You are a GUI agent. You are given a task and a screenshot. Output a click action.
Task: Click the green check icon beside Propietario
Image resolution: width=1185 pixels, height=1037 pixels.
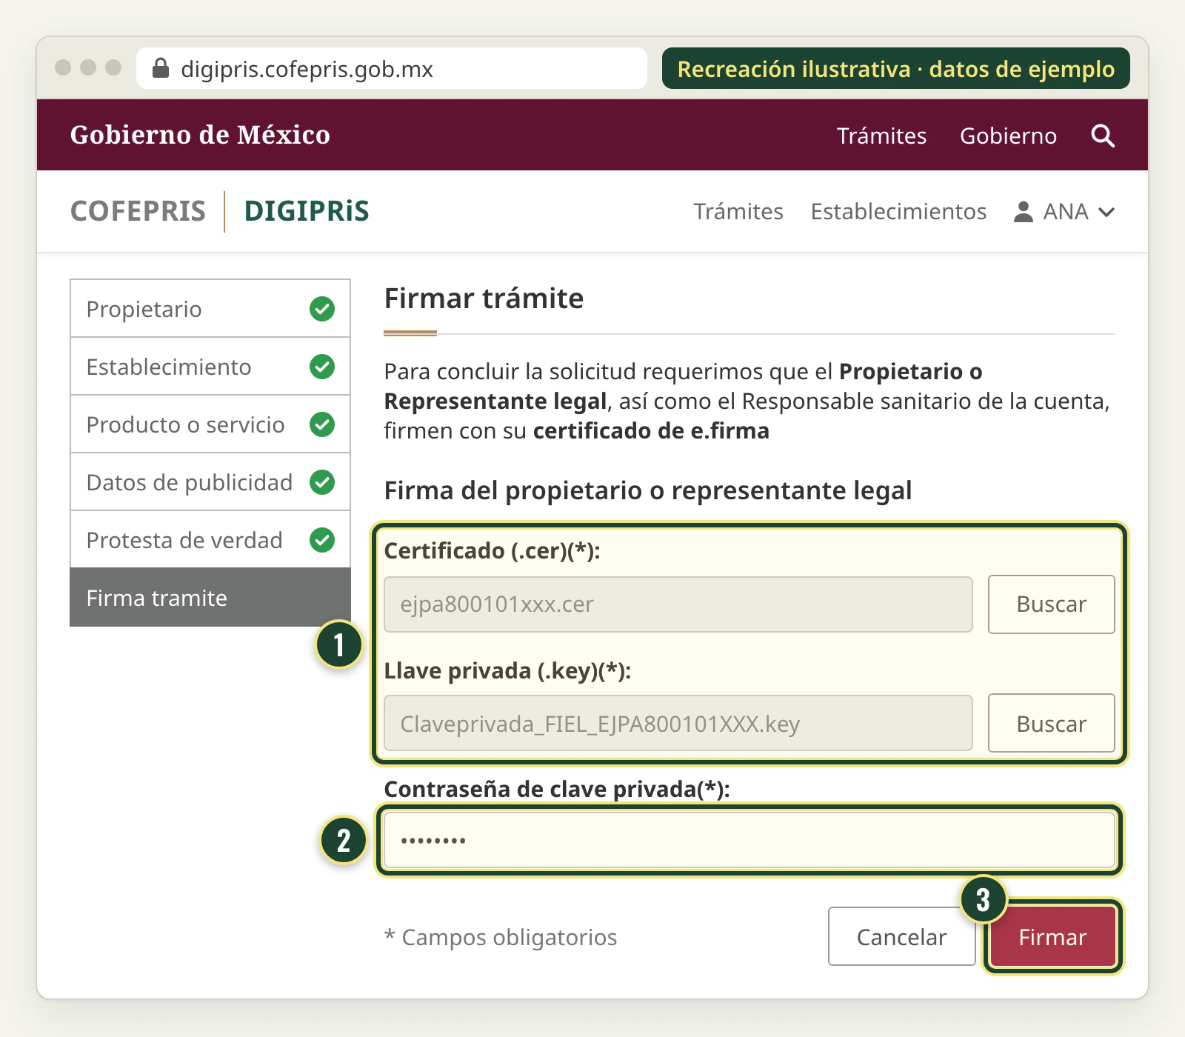[x=322, y=309]
